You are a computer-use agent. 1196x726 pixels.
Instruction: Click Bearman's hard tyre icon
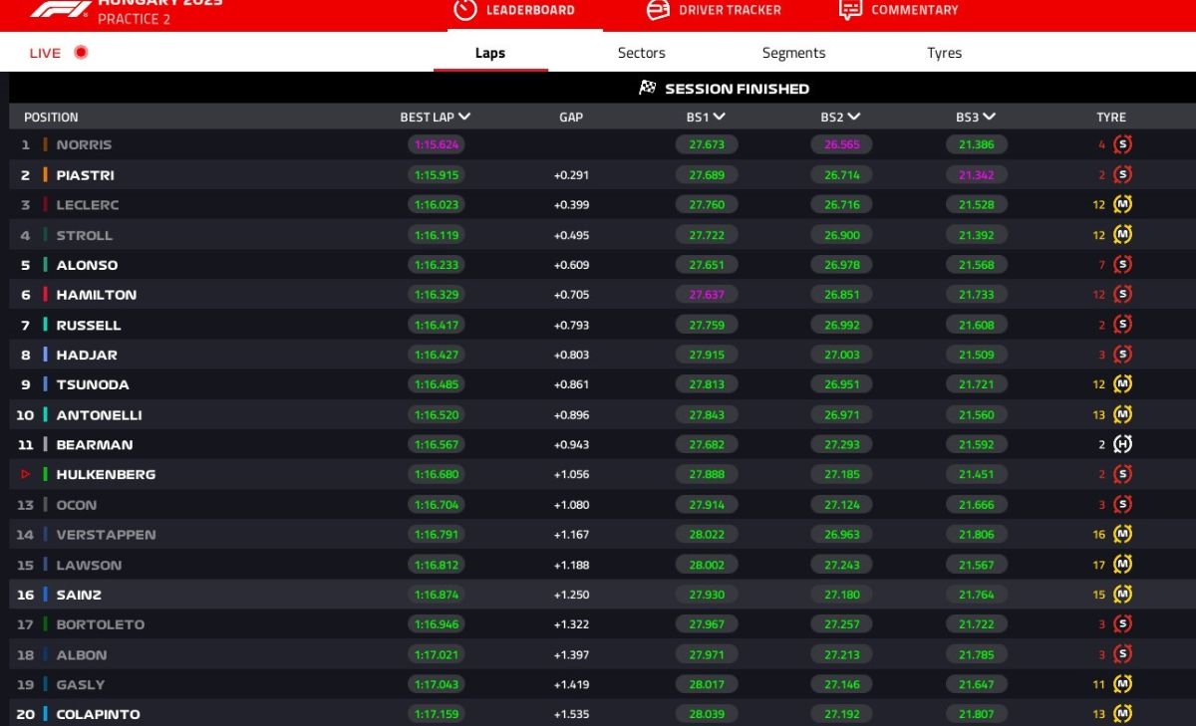coord(1123,444)
